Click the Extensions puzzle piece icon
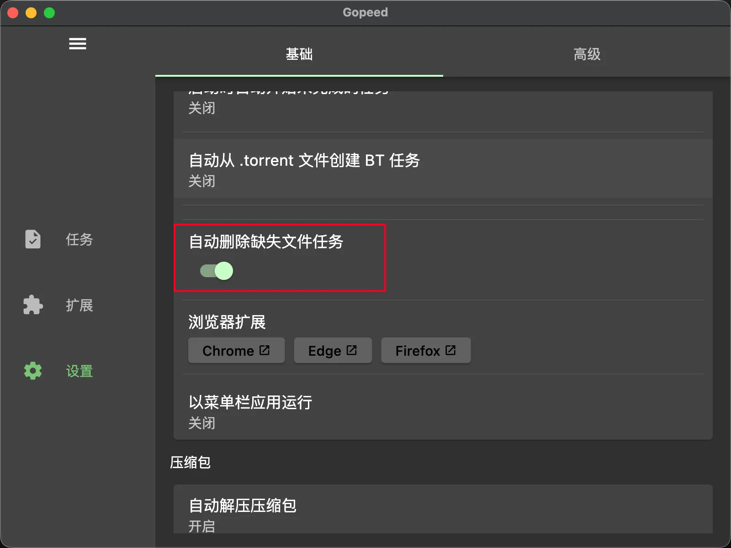731x548 pixels. click(x=33, y=305)
